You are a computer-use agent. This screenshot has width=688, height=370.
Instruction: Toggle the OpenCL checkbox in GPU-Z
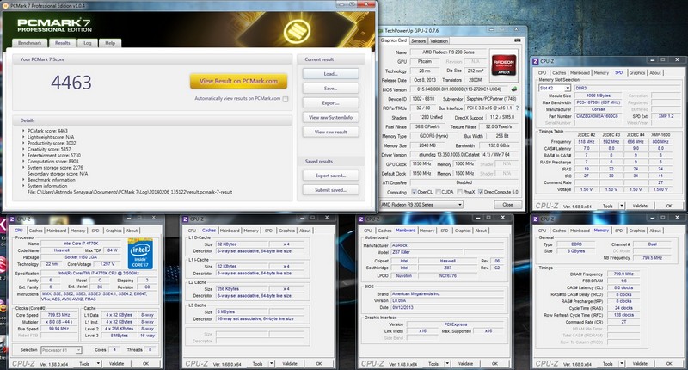pyautogui.click(x=414, y=192)
